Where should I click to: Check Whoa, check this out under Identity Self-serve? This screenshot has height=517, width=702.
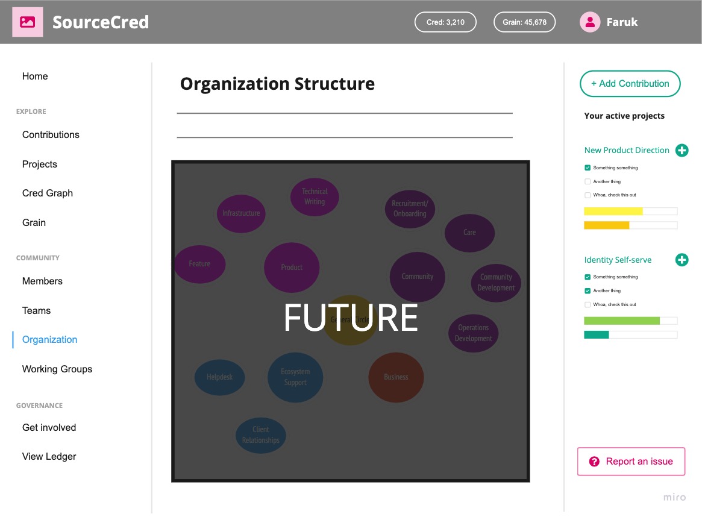click(588, 304)
